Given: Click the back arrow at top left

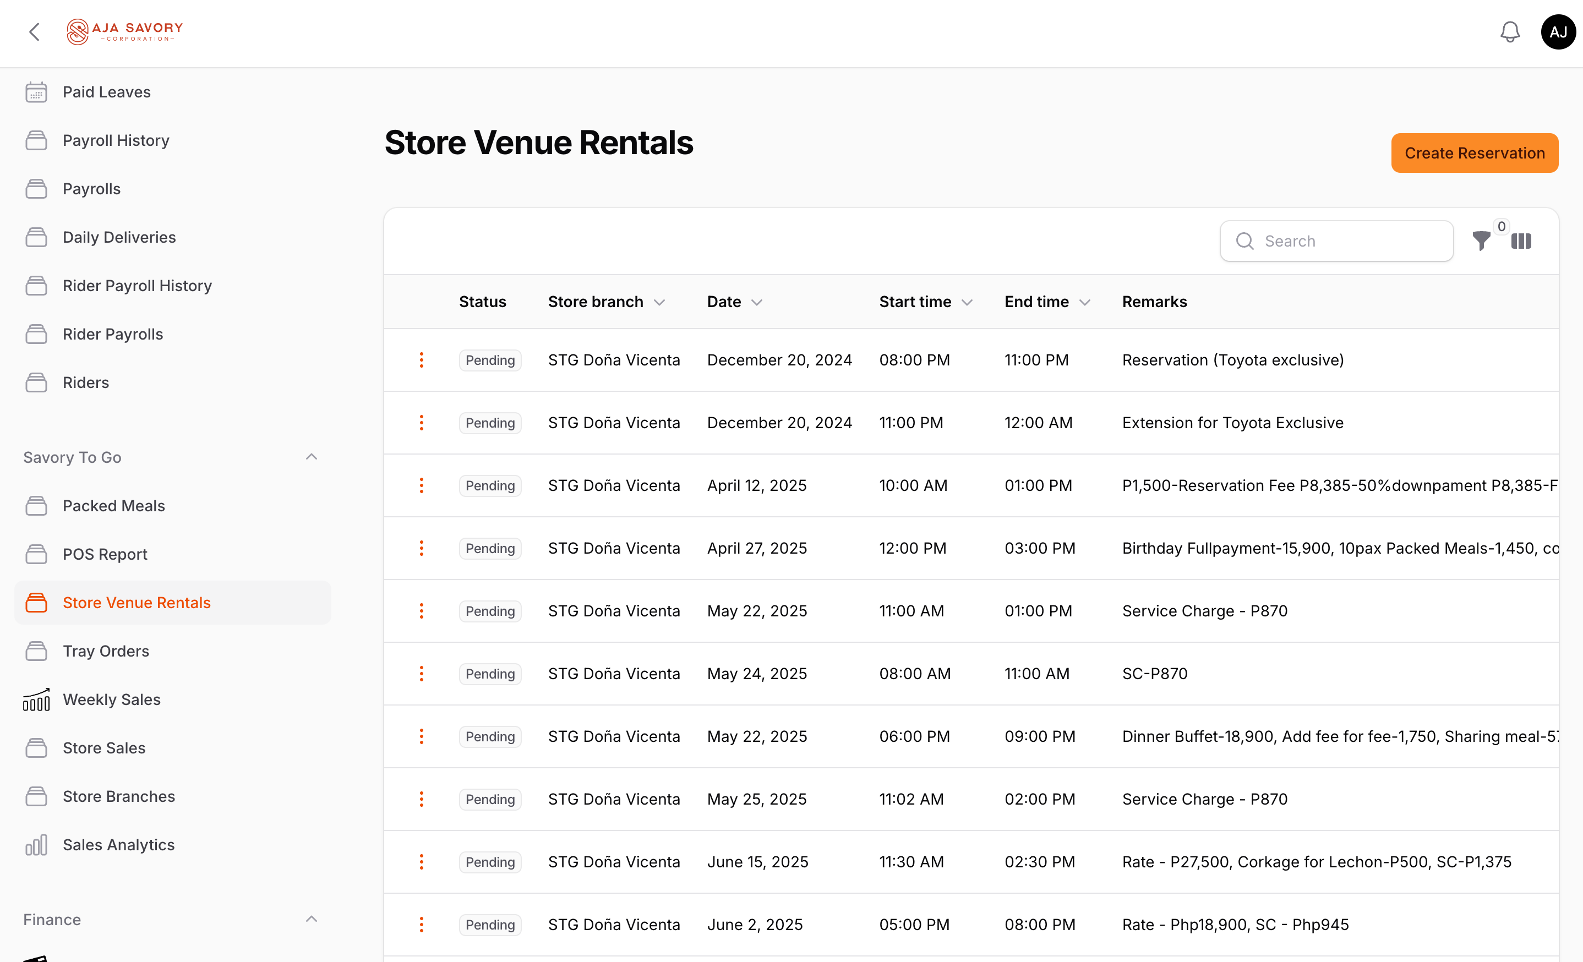Looking at the screenshot, I should [x=35, y=31].
